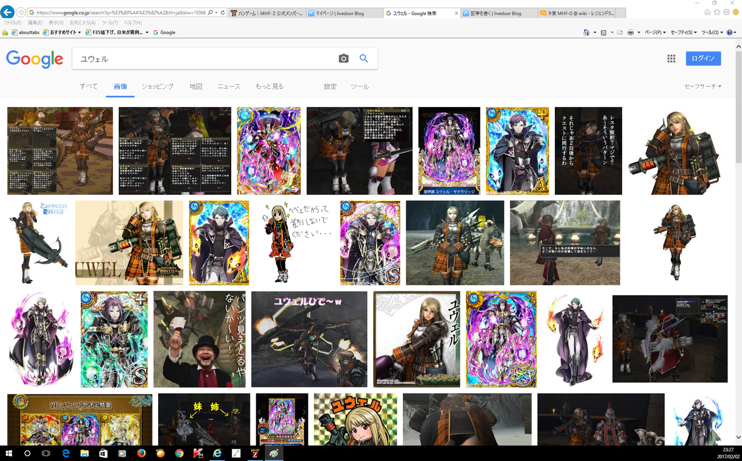
Task: Switch to the MHF-G @ wiki tab
Action: click(576, 13)
